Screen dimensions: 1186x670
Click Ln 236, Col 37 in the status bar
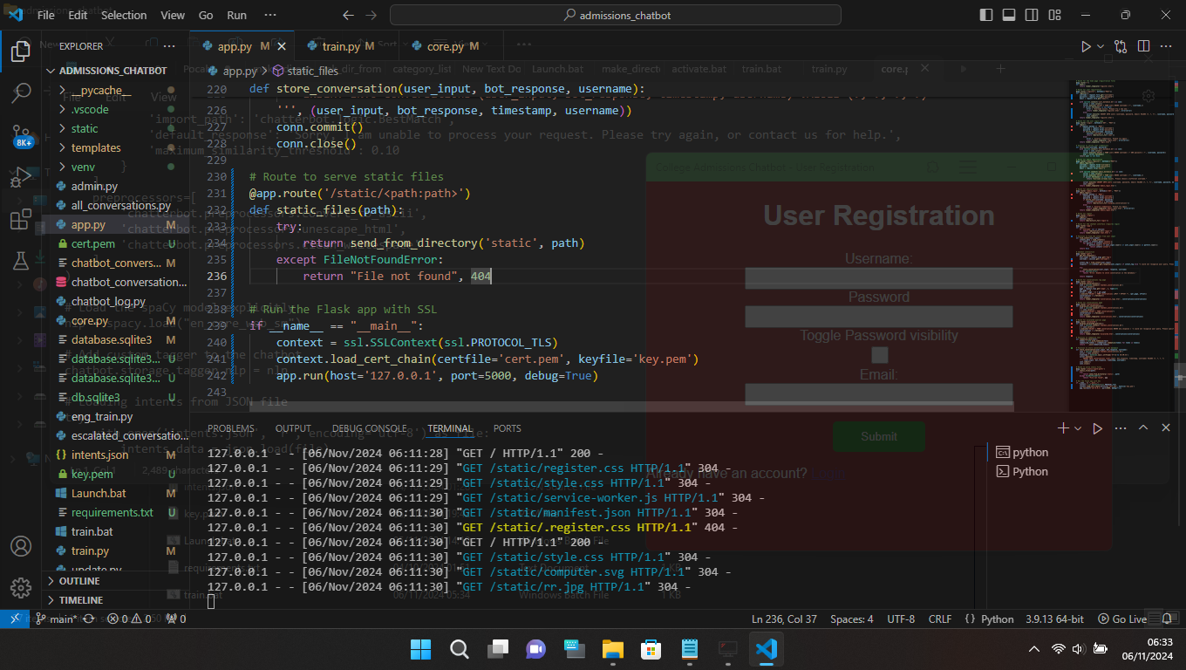(784, 619)
